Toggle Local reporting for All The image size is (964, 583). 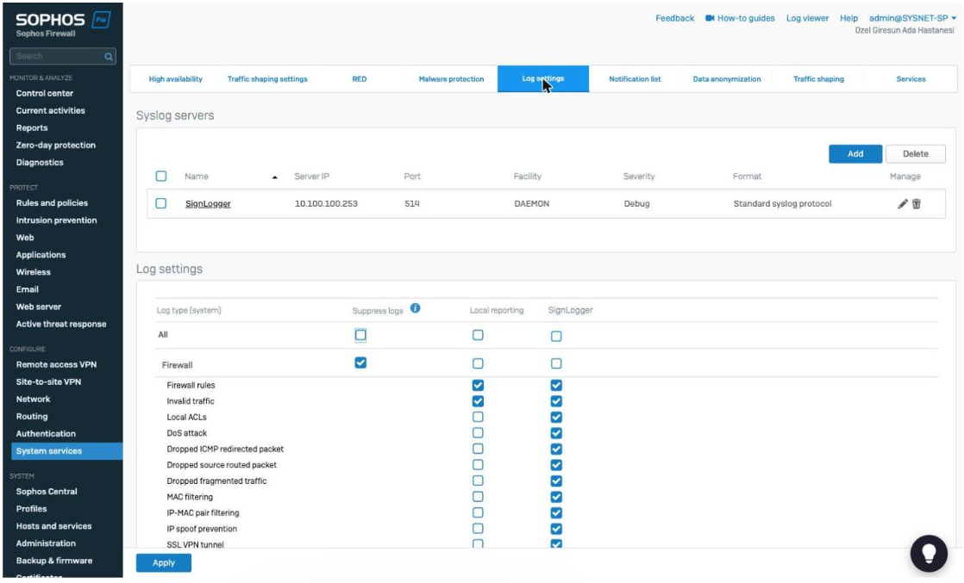[x=478, y=336]
